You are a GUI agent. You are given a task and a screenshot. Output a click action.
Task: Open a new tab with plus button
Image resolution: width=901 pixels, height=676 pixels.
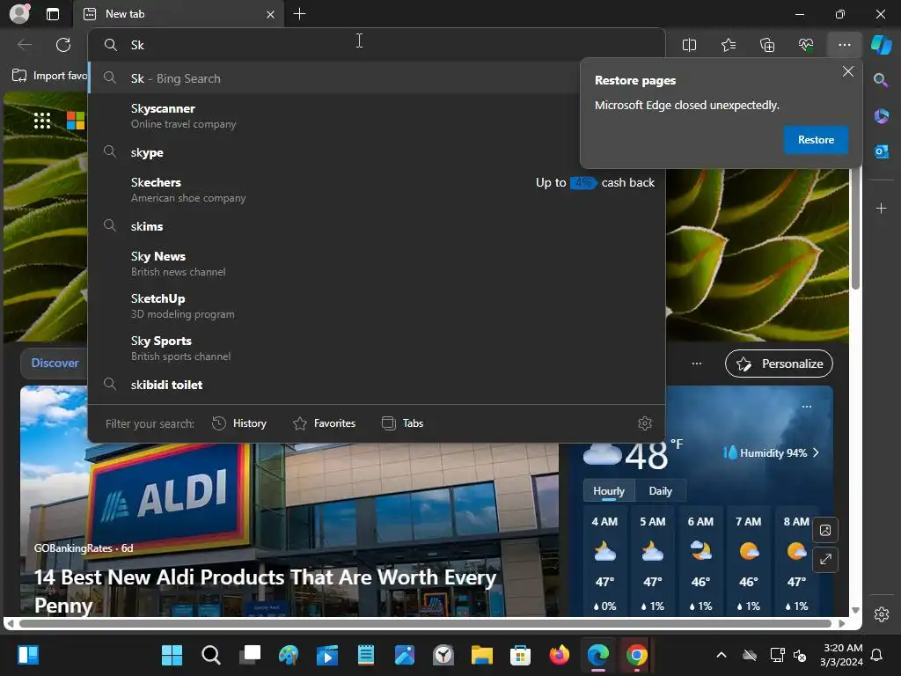coord(299,14)
